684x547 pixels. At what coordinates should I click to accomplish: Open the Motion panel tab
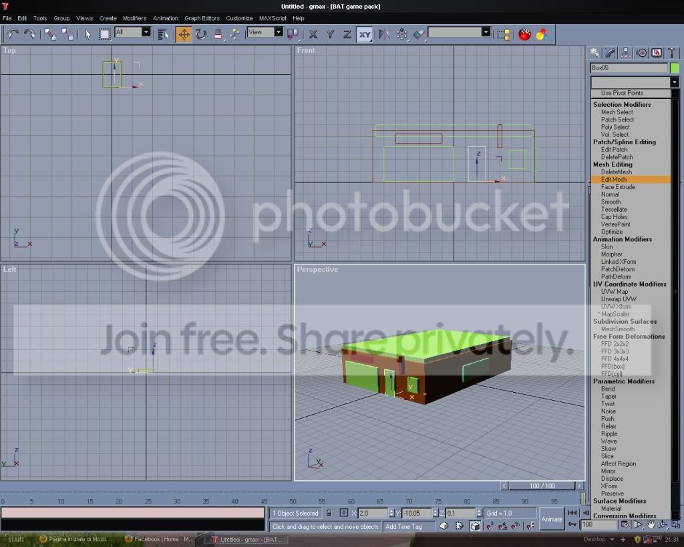[x=641, y=53]
